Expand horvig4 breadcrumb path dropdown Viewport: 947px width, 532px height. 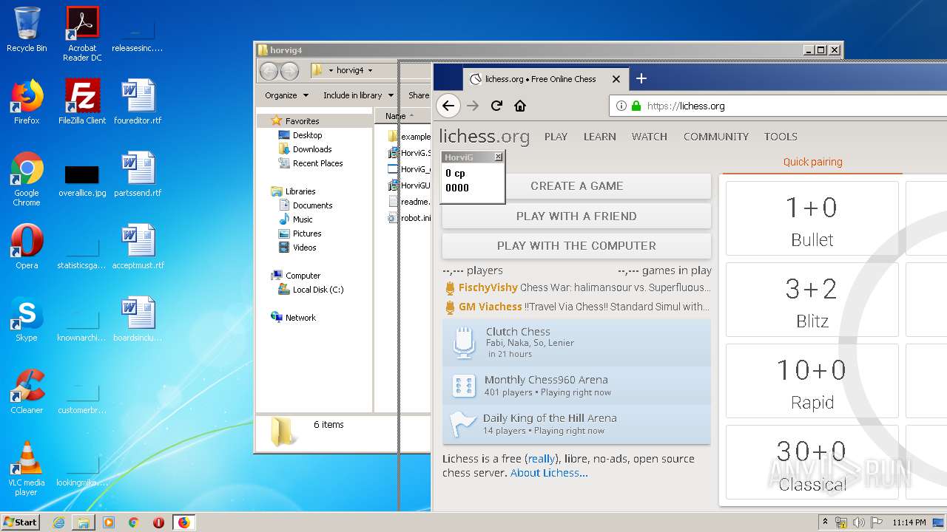[x=370, y=70]
